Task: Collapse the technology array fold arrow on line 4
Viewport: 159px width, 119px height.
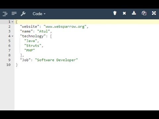Action: 13,36
